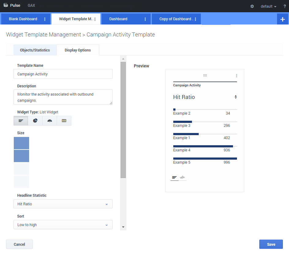Select the Grid widget type
289x258 pixels.
click(x=64, y=121)
